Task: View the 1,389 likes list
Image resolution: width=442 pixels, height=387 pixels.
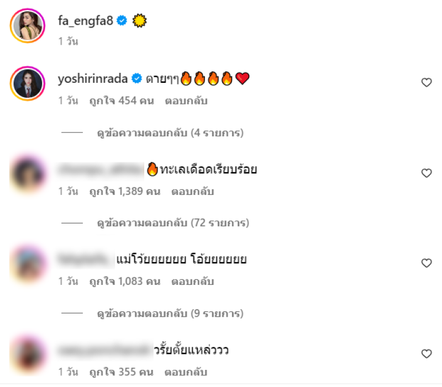Action: tap(125, 191)
